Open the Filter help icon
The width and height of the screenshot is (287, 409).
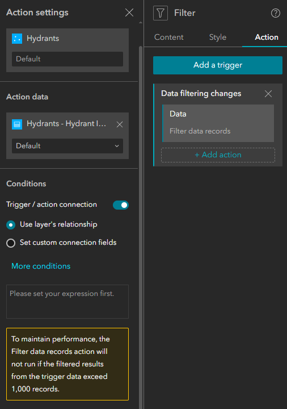(x=276, y=13)
